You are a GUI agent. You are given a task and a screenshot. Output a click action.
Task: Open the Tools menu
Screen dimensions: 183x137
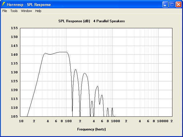(x=14, y=11)
